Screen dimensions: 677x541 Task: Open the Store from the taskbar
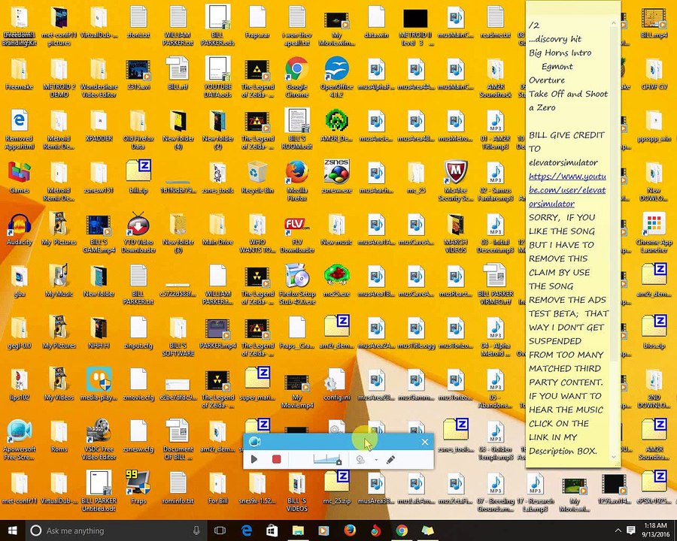(x=272, y=530)
